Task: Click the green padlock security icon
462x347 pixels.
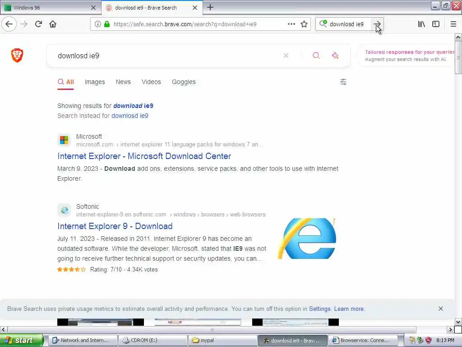Action: coord(107,24)
